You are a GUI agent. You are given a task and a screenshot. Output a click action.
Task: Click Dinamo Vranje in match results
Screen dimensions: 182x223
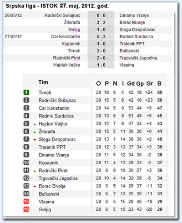click(134, 15)
